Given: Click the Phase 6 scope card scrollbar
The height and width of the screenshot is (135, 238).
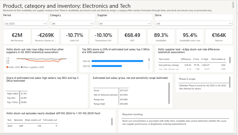Looking at the screenshot, I should click(230, 82).
